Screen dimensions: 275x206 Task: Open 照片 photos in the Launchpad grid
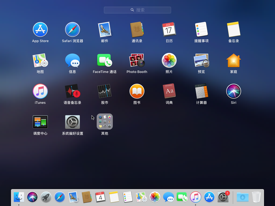coord(169,60)
